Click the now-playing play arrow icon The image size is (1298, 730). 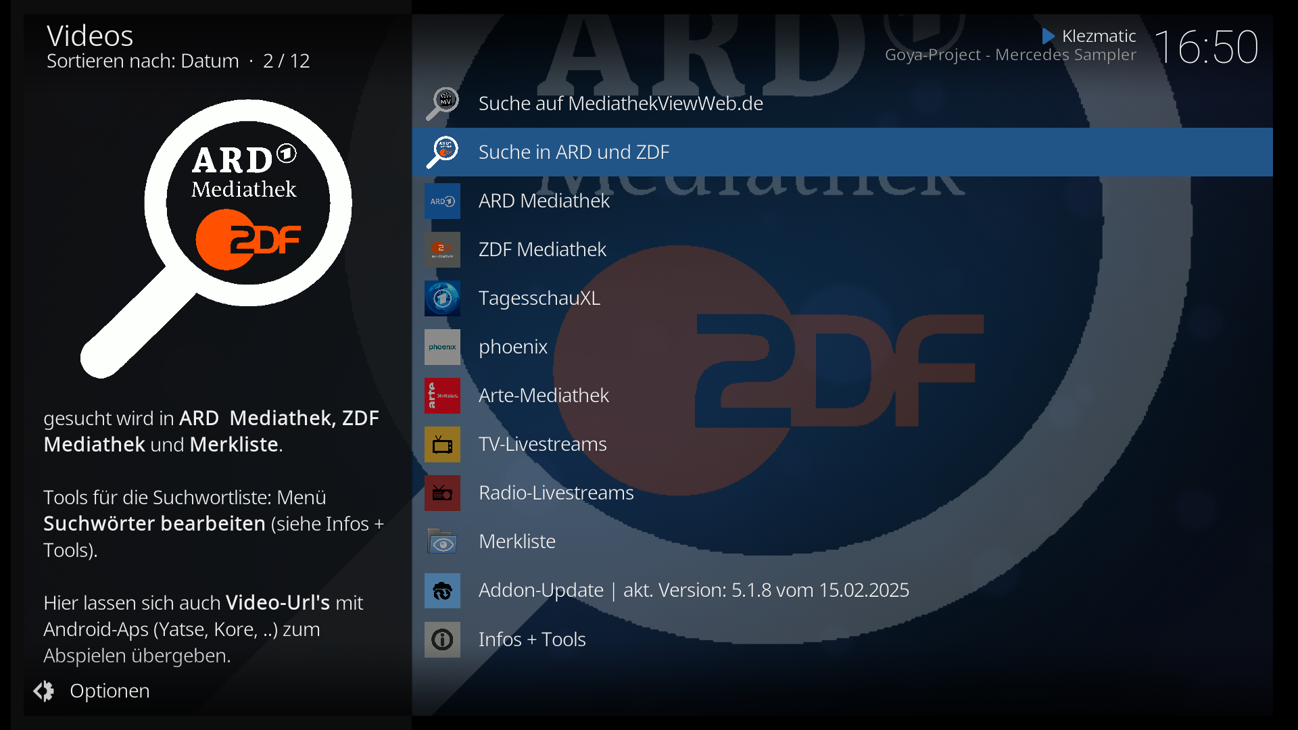tap(1049, 36)
